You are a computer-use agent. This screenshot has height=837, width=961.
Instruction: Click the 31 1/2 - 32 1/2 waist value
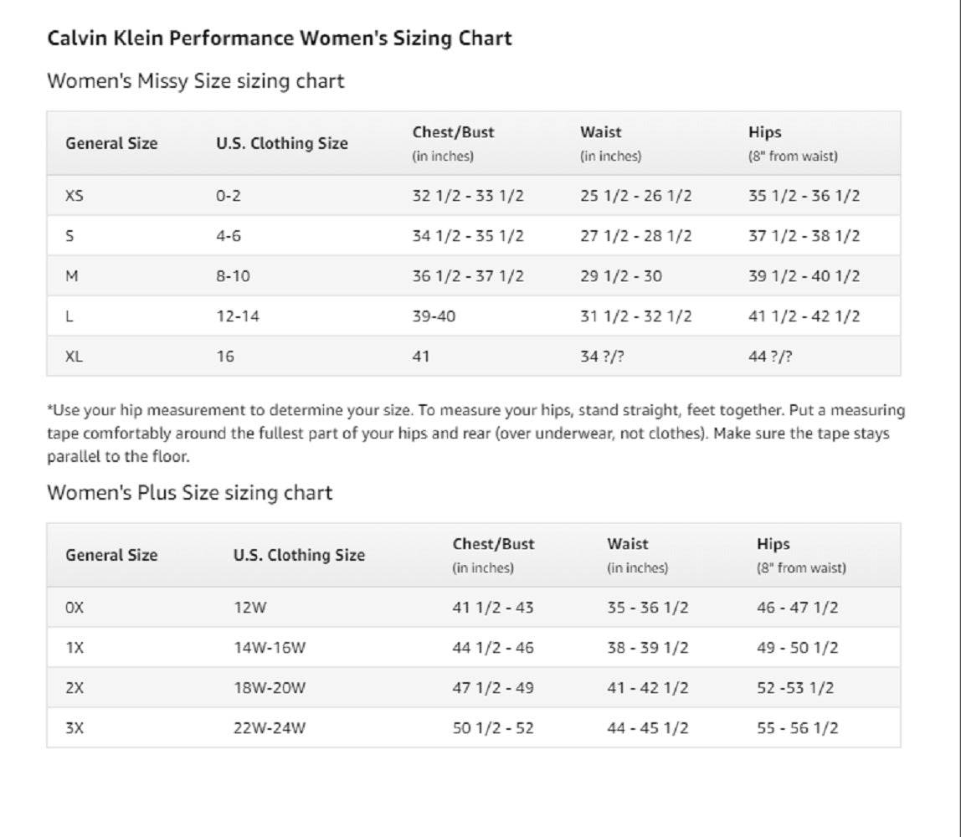click(635, 316)
